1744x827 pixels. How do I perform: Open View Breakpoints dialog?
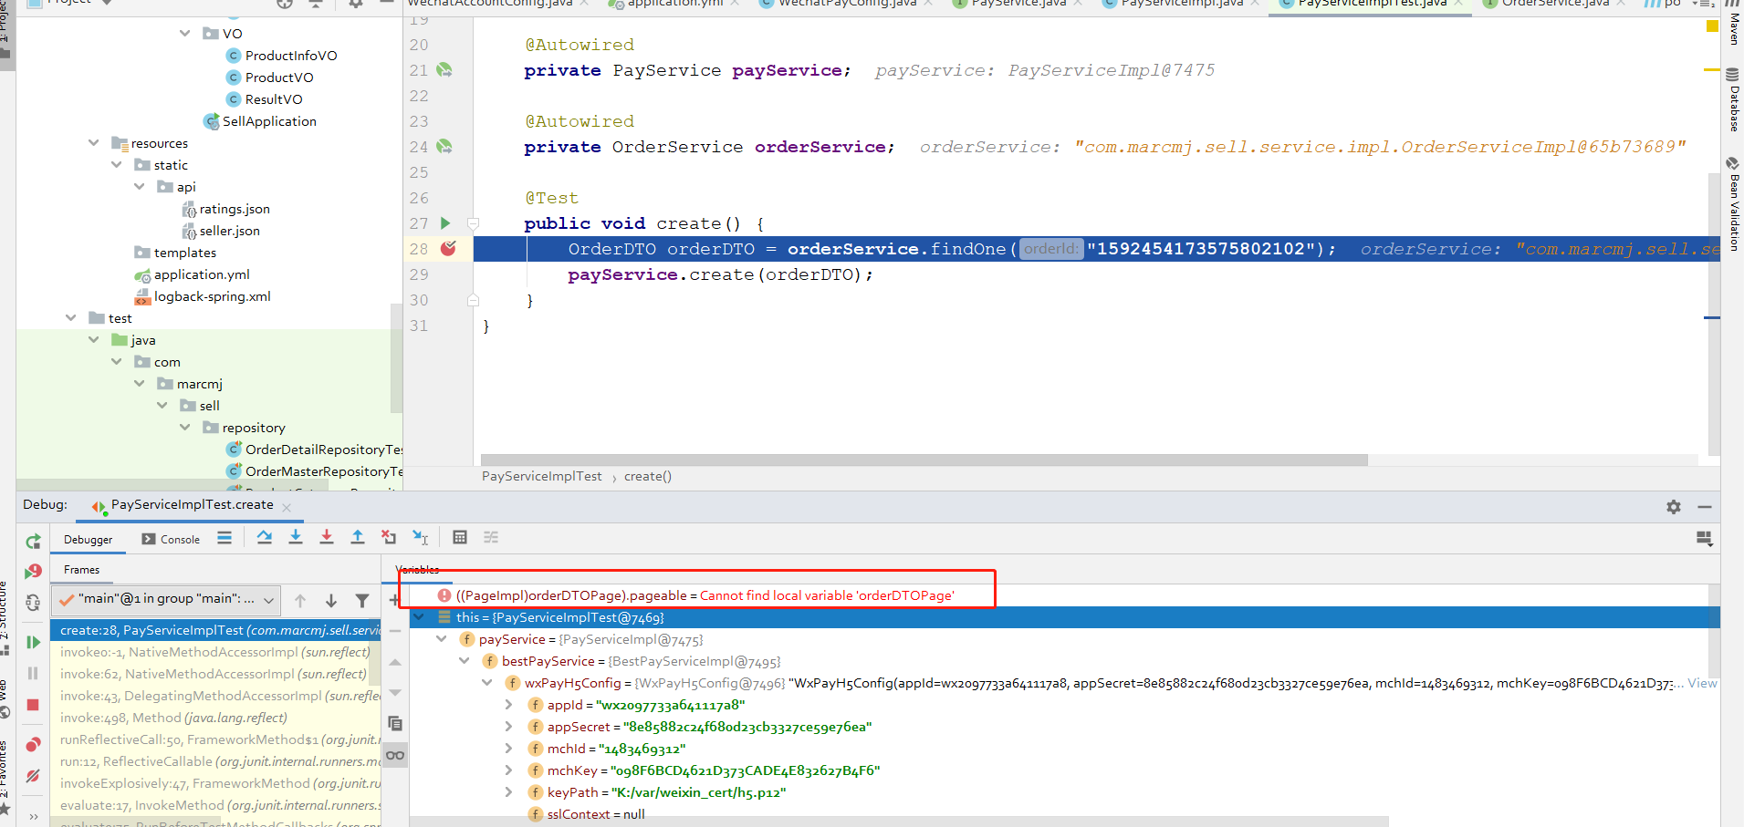tap(33, 745)
